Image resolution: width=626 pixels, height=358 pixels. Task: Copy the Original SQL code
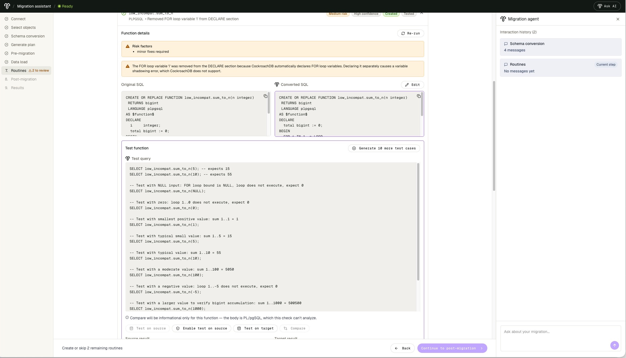266,96
